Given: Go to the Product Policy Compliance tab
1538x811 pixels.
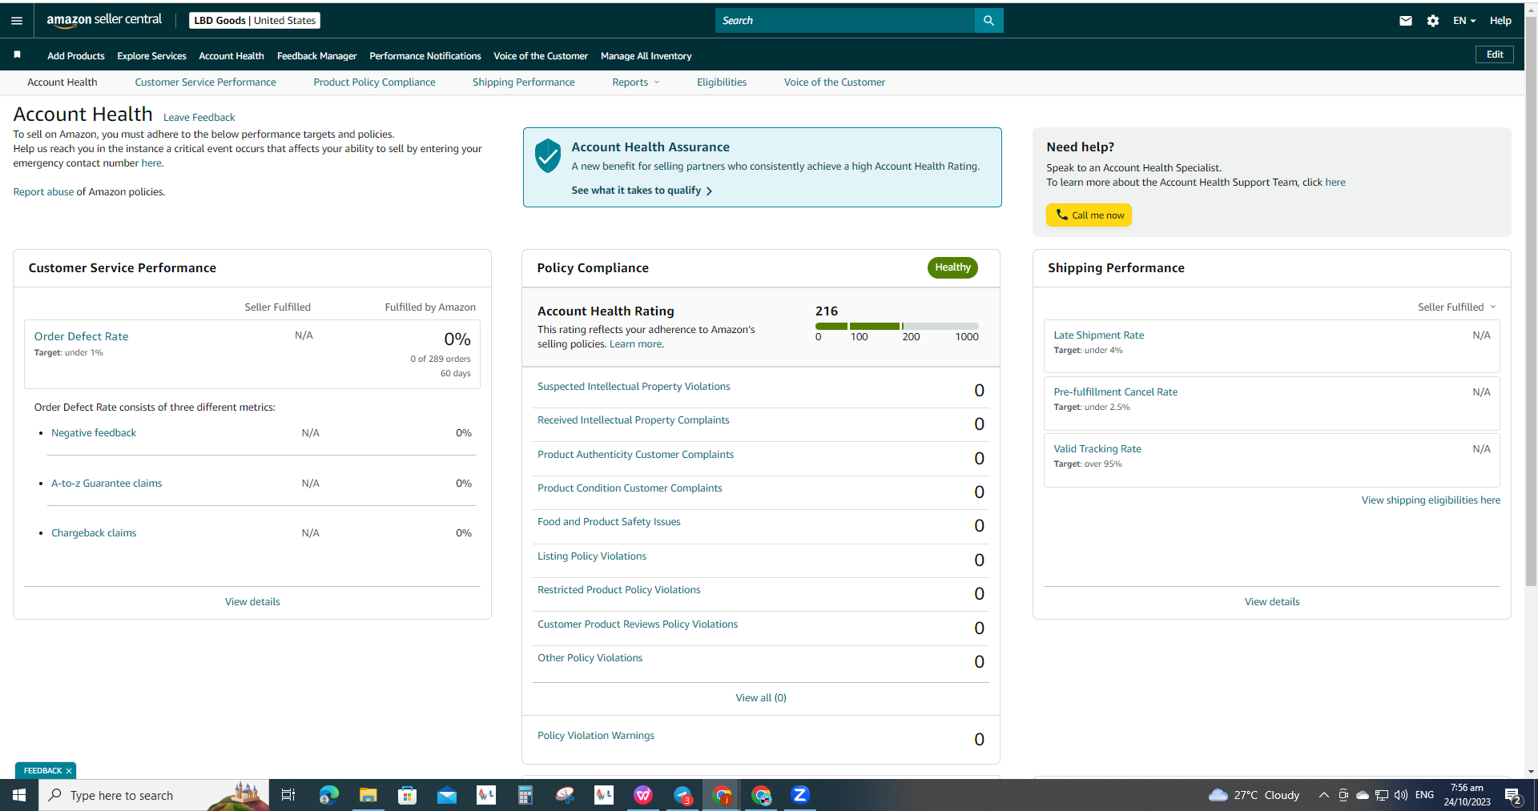Looking at the screenshot, I should (x=374, y=82).
